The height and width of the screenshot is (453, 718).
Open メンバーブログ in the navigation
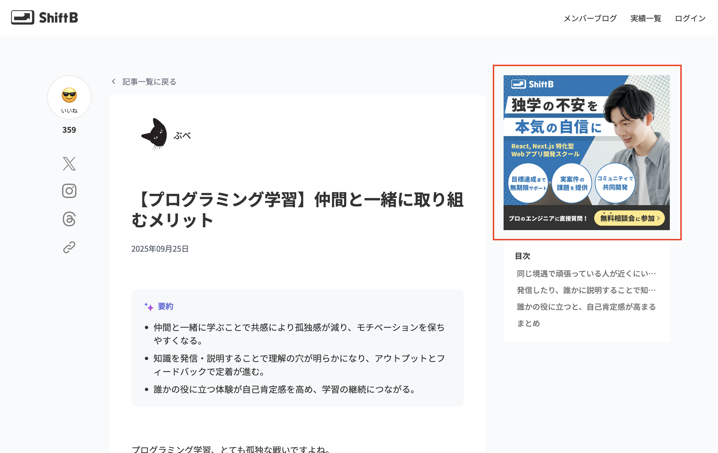coord(590,19)
